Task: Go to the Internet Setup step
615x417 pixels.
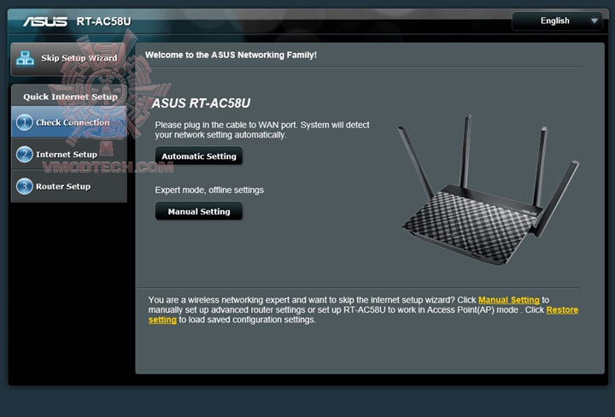Action: 68,154
